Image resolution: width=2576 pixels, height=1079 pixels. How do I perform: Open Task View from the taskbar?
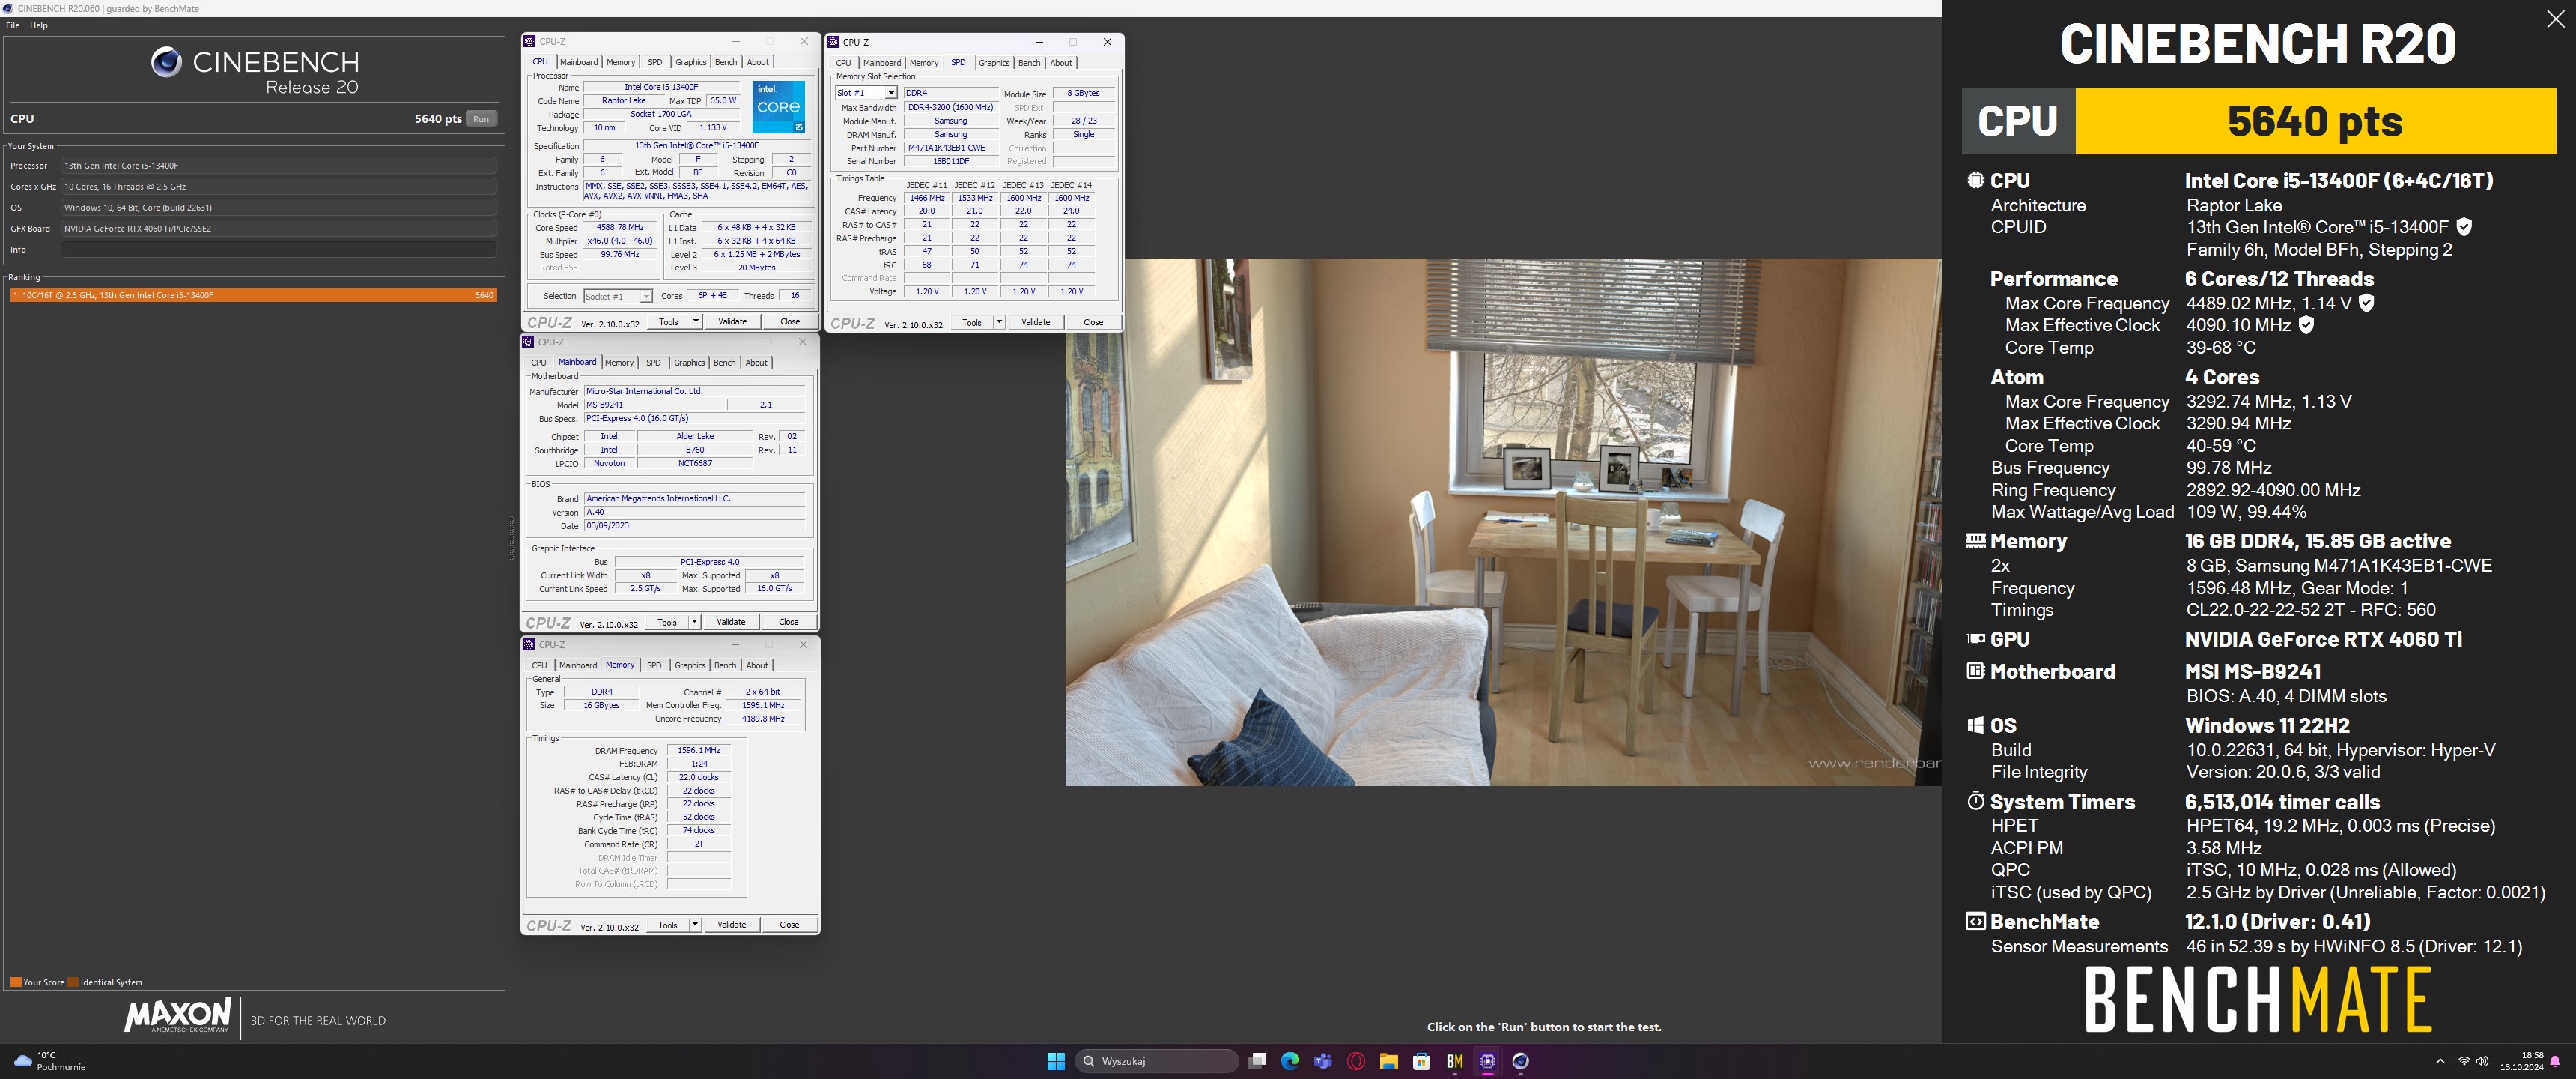coord(1258,1061)
